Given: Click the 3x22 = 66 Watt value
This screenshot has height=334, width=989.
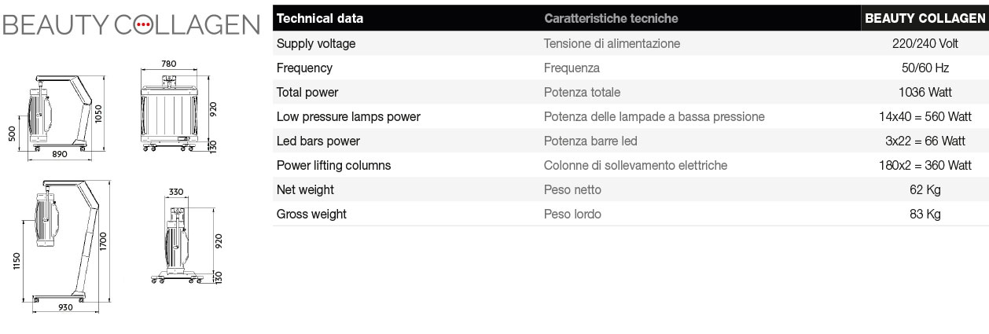Looking at the screenshot, I should [925, 141].
